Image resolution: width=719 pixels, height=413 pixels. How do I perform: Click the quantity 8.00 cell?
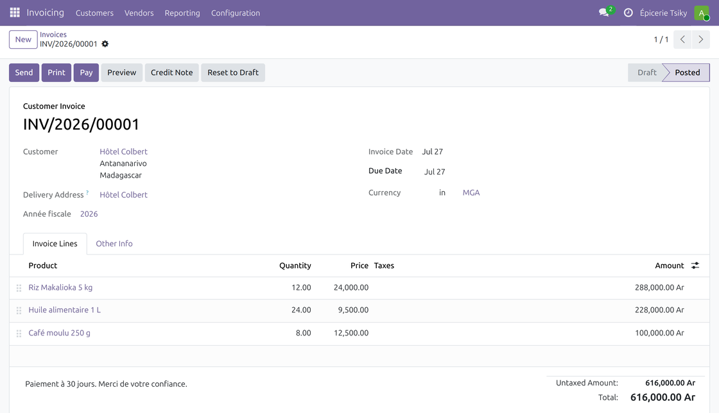pos(304,333)
